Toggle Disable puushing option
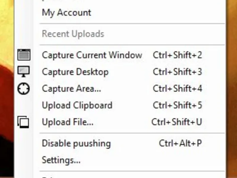 76,144
